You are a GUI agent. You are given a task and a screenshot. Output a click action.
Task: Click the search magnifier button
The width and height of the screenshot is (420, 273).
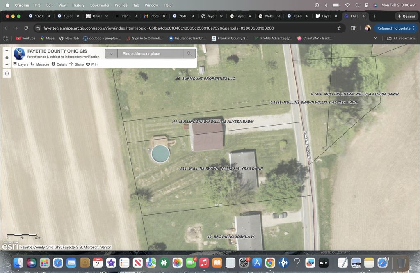(x=189, y=54)
